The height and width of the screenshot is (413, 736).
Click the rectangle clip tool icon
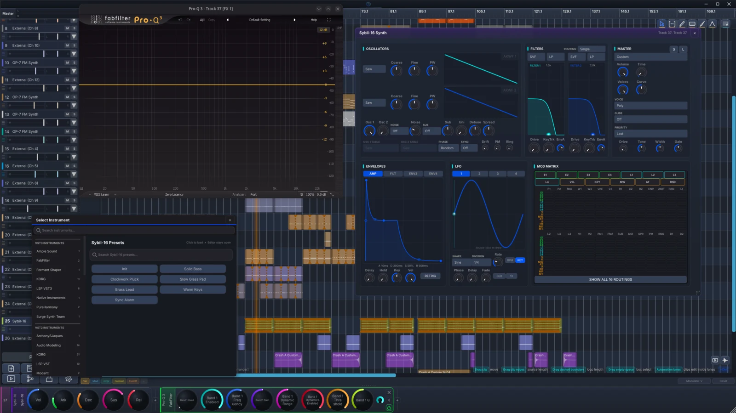coord(692,24)
